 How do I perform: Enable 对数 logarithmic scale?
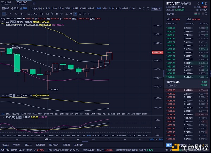point(152,139)
